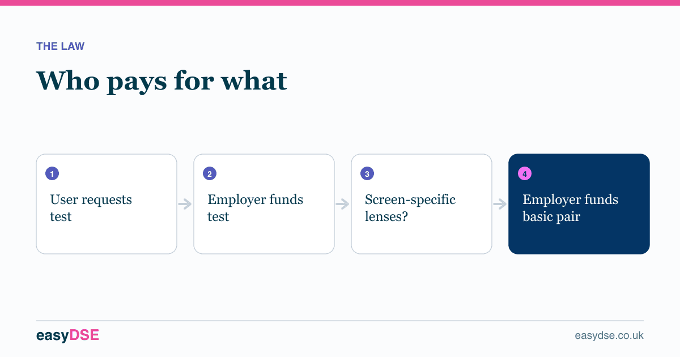Click the step 2 number badge
Image resolution: width=680 pixels, height=357 pixels.
click(210, 174)
